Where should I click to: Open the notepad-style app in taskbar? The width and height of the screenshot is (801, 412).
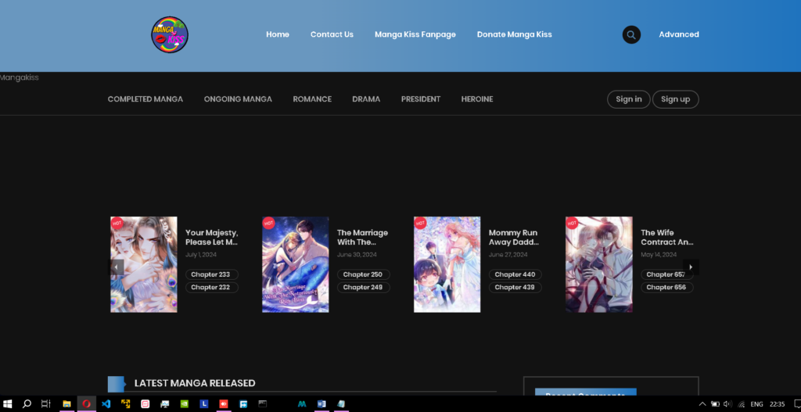(x=341, y=404)
